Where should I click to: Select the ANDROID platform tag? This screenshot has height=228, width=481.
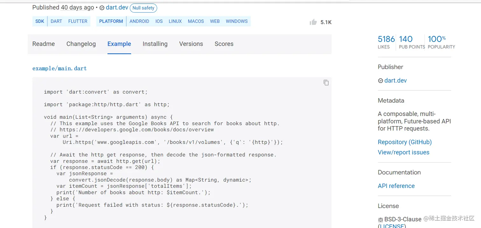pyautogui.click(x=139, y=21)
